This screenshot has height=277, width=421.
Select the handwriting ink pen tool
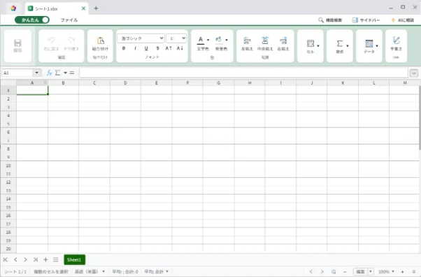[396, 40]
